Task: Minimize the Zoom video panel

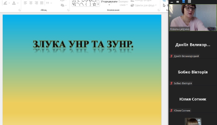Action: pos(172,2)
